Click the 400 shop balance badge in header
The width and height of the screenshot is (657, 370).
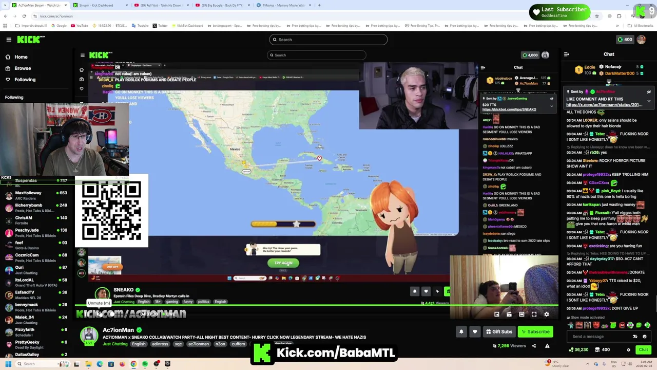click(x=625, y=40)
